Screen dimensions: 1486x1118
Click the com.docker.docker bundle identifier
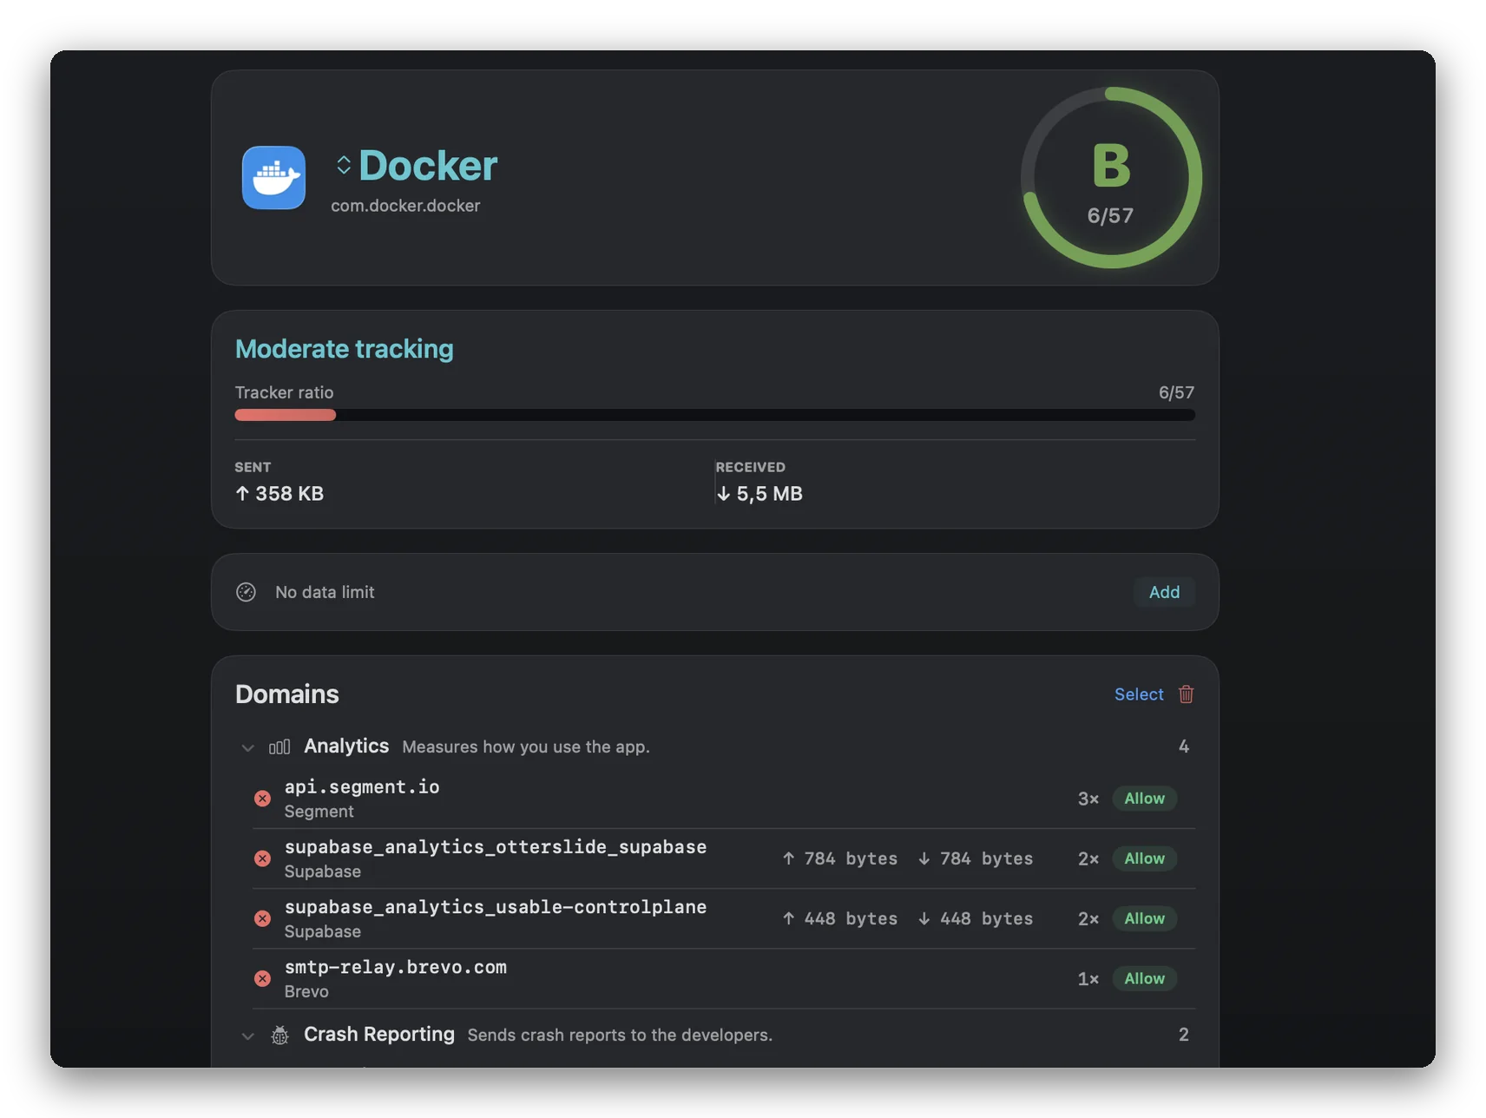click(405, 206)
